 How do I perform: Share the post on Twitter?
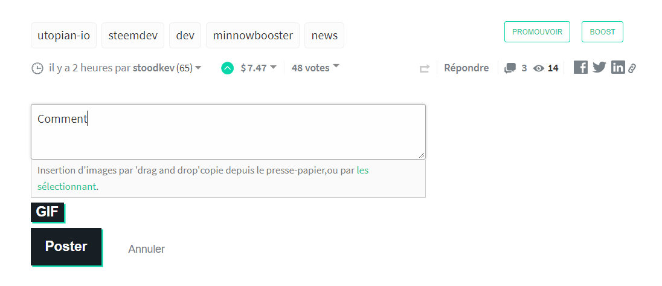[599, 67]
